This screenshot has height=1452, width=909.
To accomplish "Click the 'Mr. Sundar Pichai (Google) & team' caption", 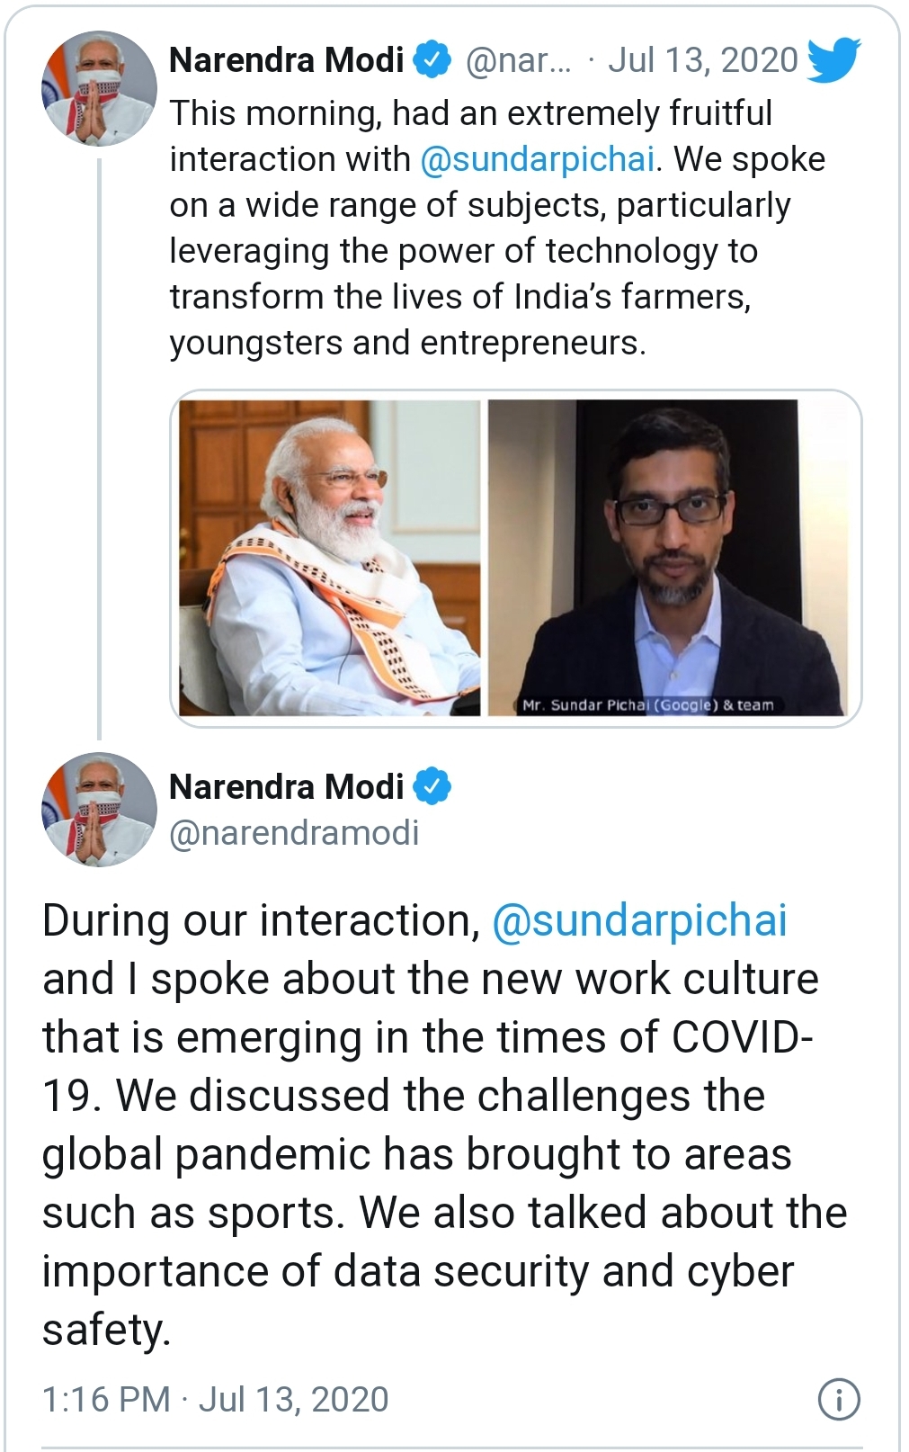I will pos(647,705).
